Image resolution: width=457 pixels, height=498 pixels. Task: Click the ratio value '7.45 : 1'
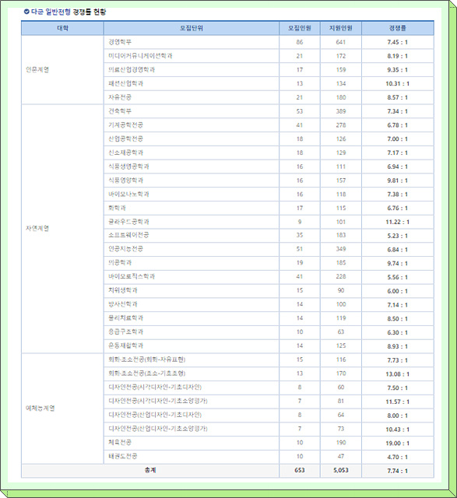pos(397,42)
